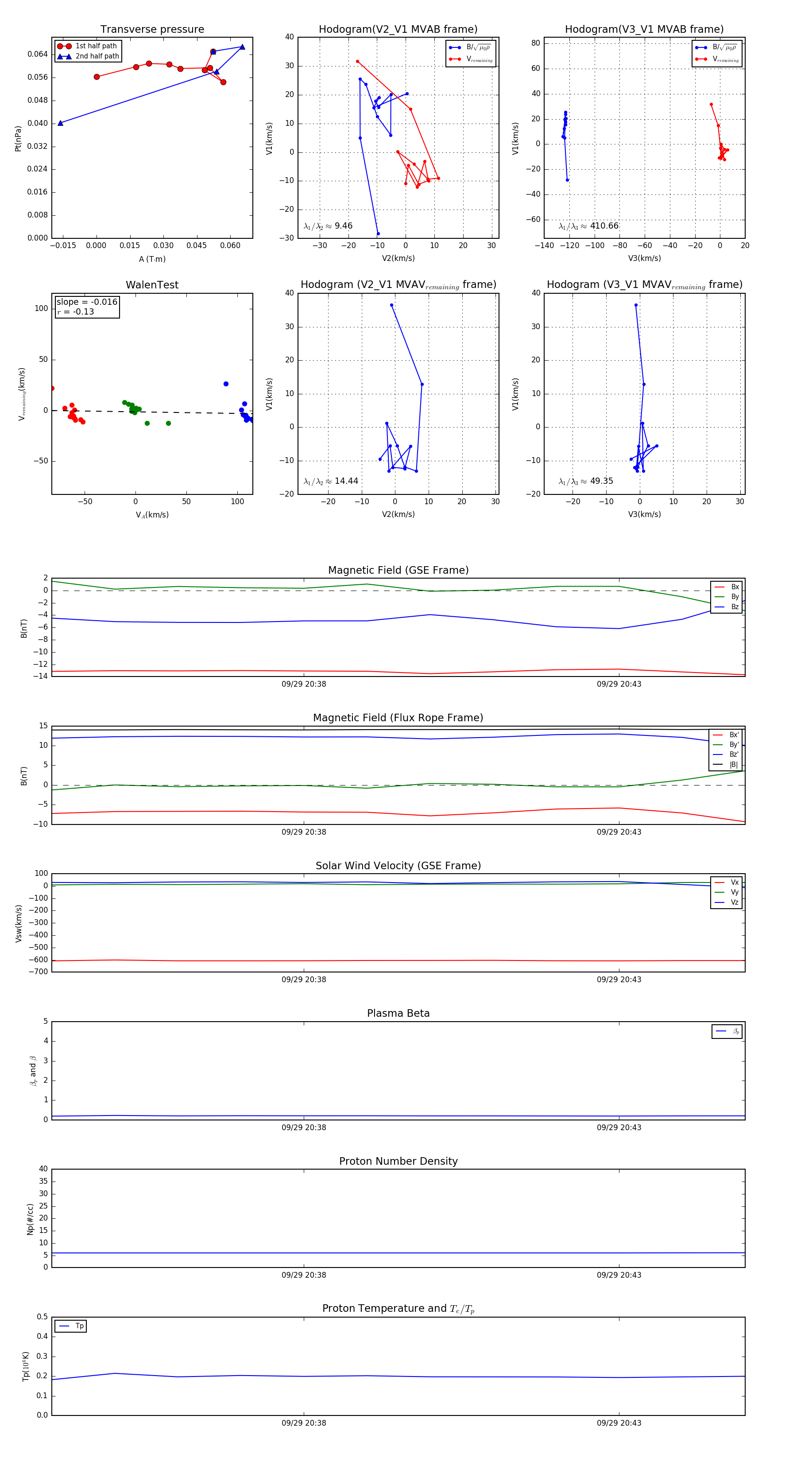Click the "Hodogram(V3_V1 MVAB frame)" title
Viewport: 797px width, 1462px height.
[x=644, y=30]
